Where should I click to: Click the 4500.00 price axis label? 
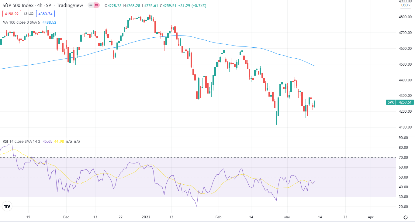pyautogui.click(x=405, y=64)
